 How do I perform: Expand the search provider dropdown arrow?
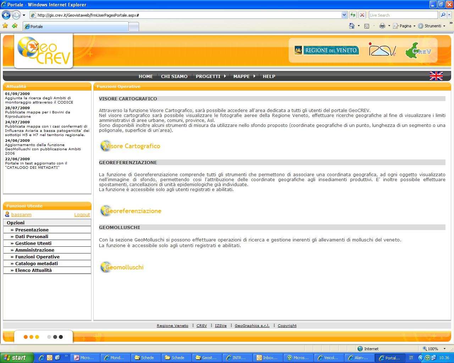coord(450,15)
